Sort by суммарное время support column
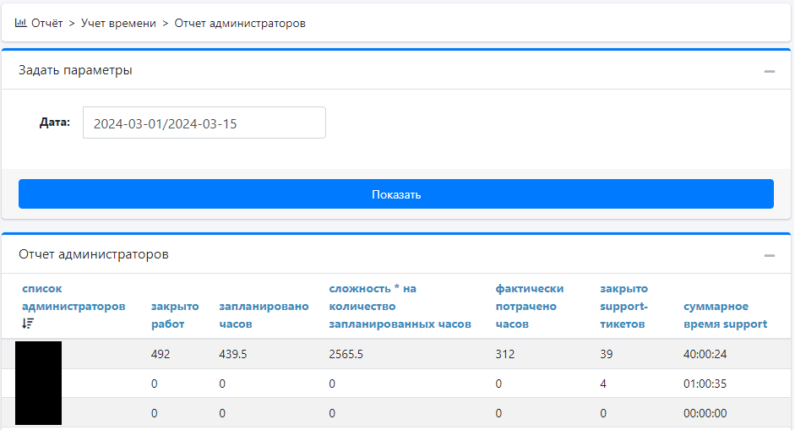The width and height of the screenshot is (795, 430). 725,314
